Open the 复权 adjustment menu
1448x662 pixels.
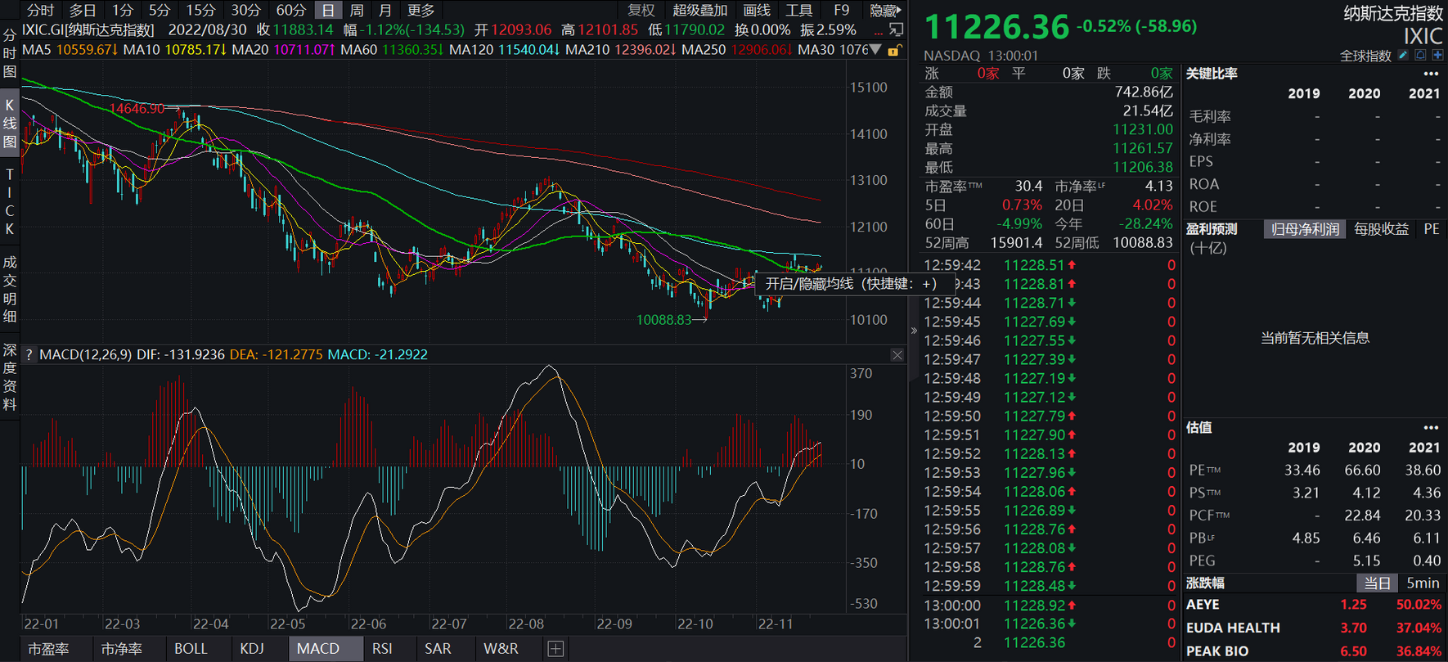[641, 10]
